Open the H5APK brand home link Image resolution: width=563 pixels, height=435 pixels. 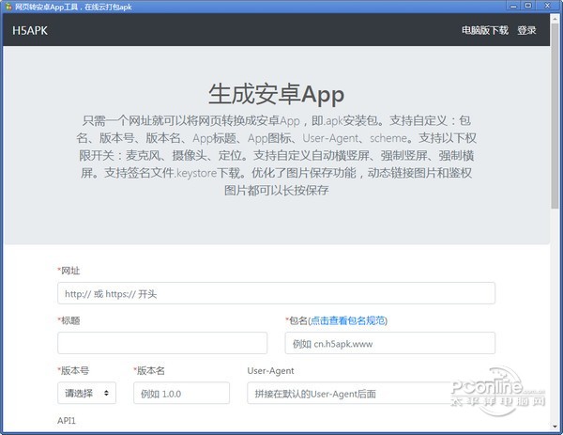(x=30, y=30)
